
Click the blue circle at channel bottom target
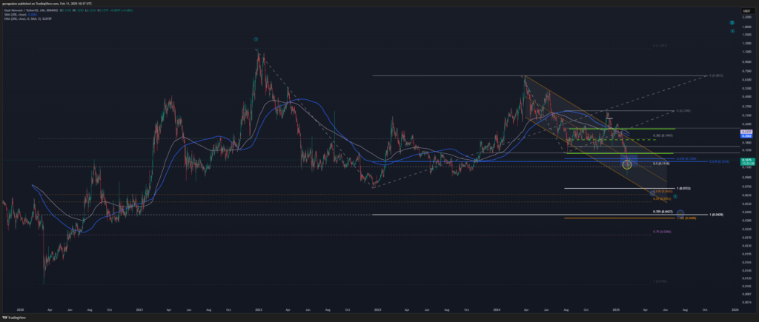point(652,194)
